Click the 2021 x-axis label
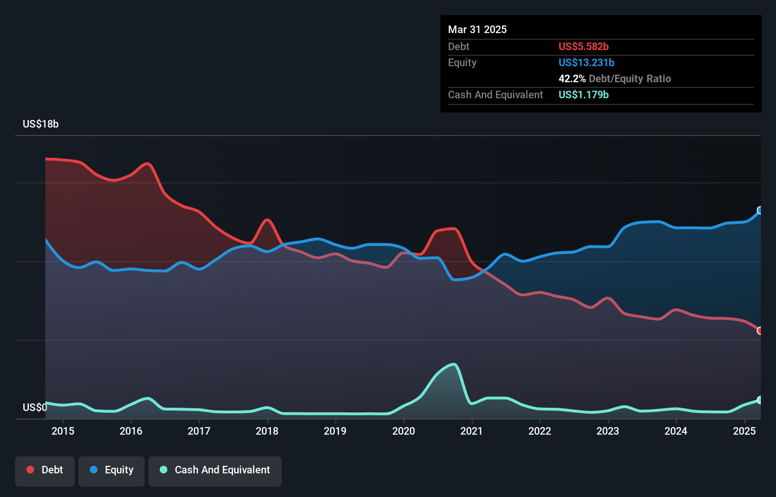This screenshot has width=776, height=497. [x=472, y=431]
